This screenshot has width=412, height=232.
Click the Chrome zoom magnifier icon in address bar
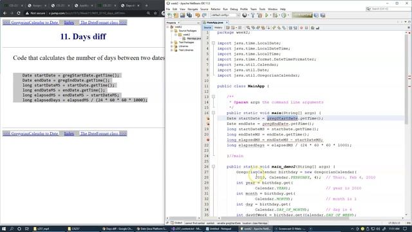[x=149, y=13]
